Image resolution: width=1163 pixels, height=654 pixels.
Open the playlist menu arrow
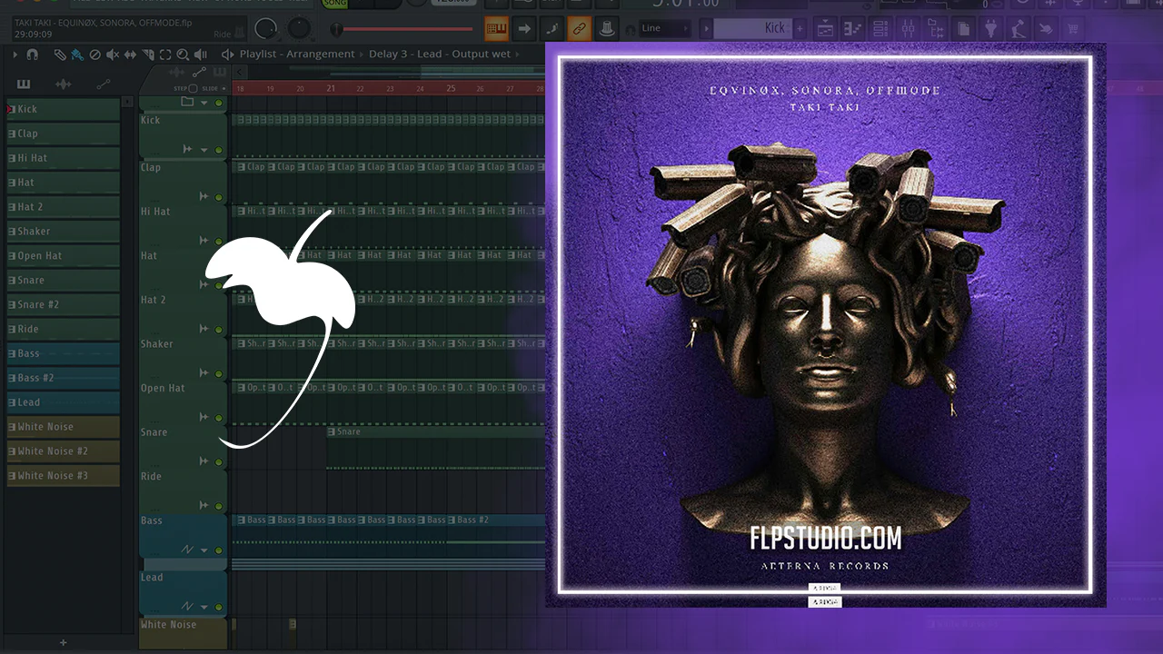click(15, 54)
